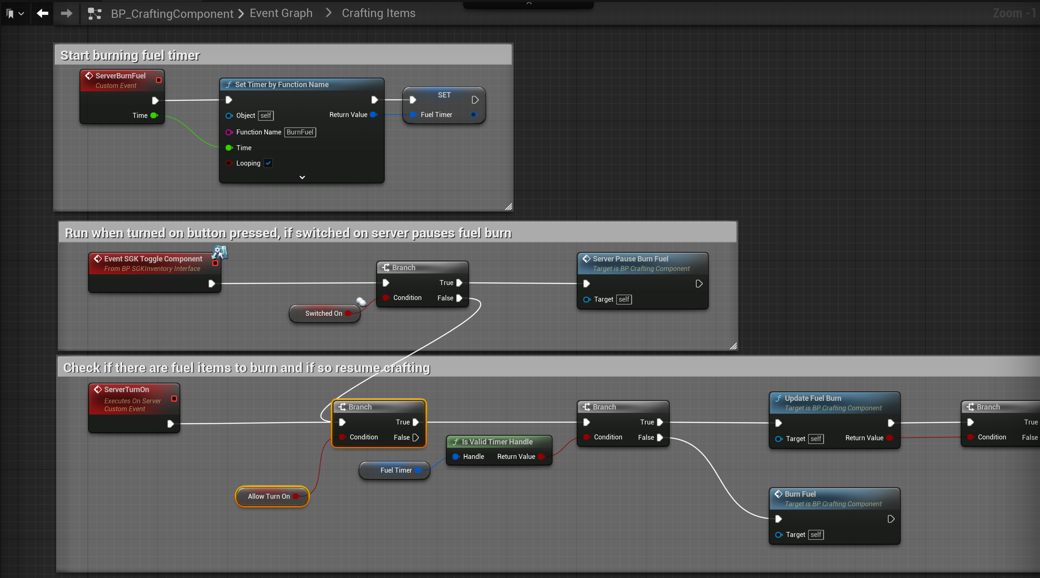Select Is Valid Timer Handle node title
Image resolution: width=1040 pixels, height=578 pixels.
click(497, 442)
